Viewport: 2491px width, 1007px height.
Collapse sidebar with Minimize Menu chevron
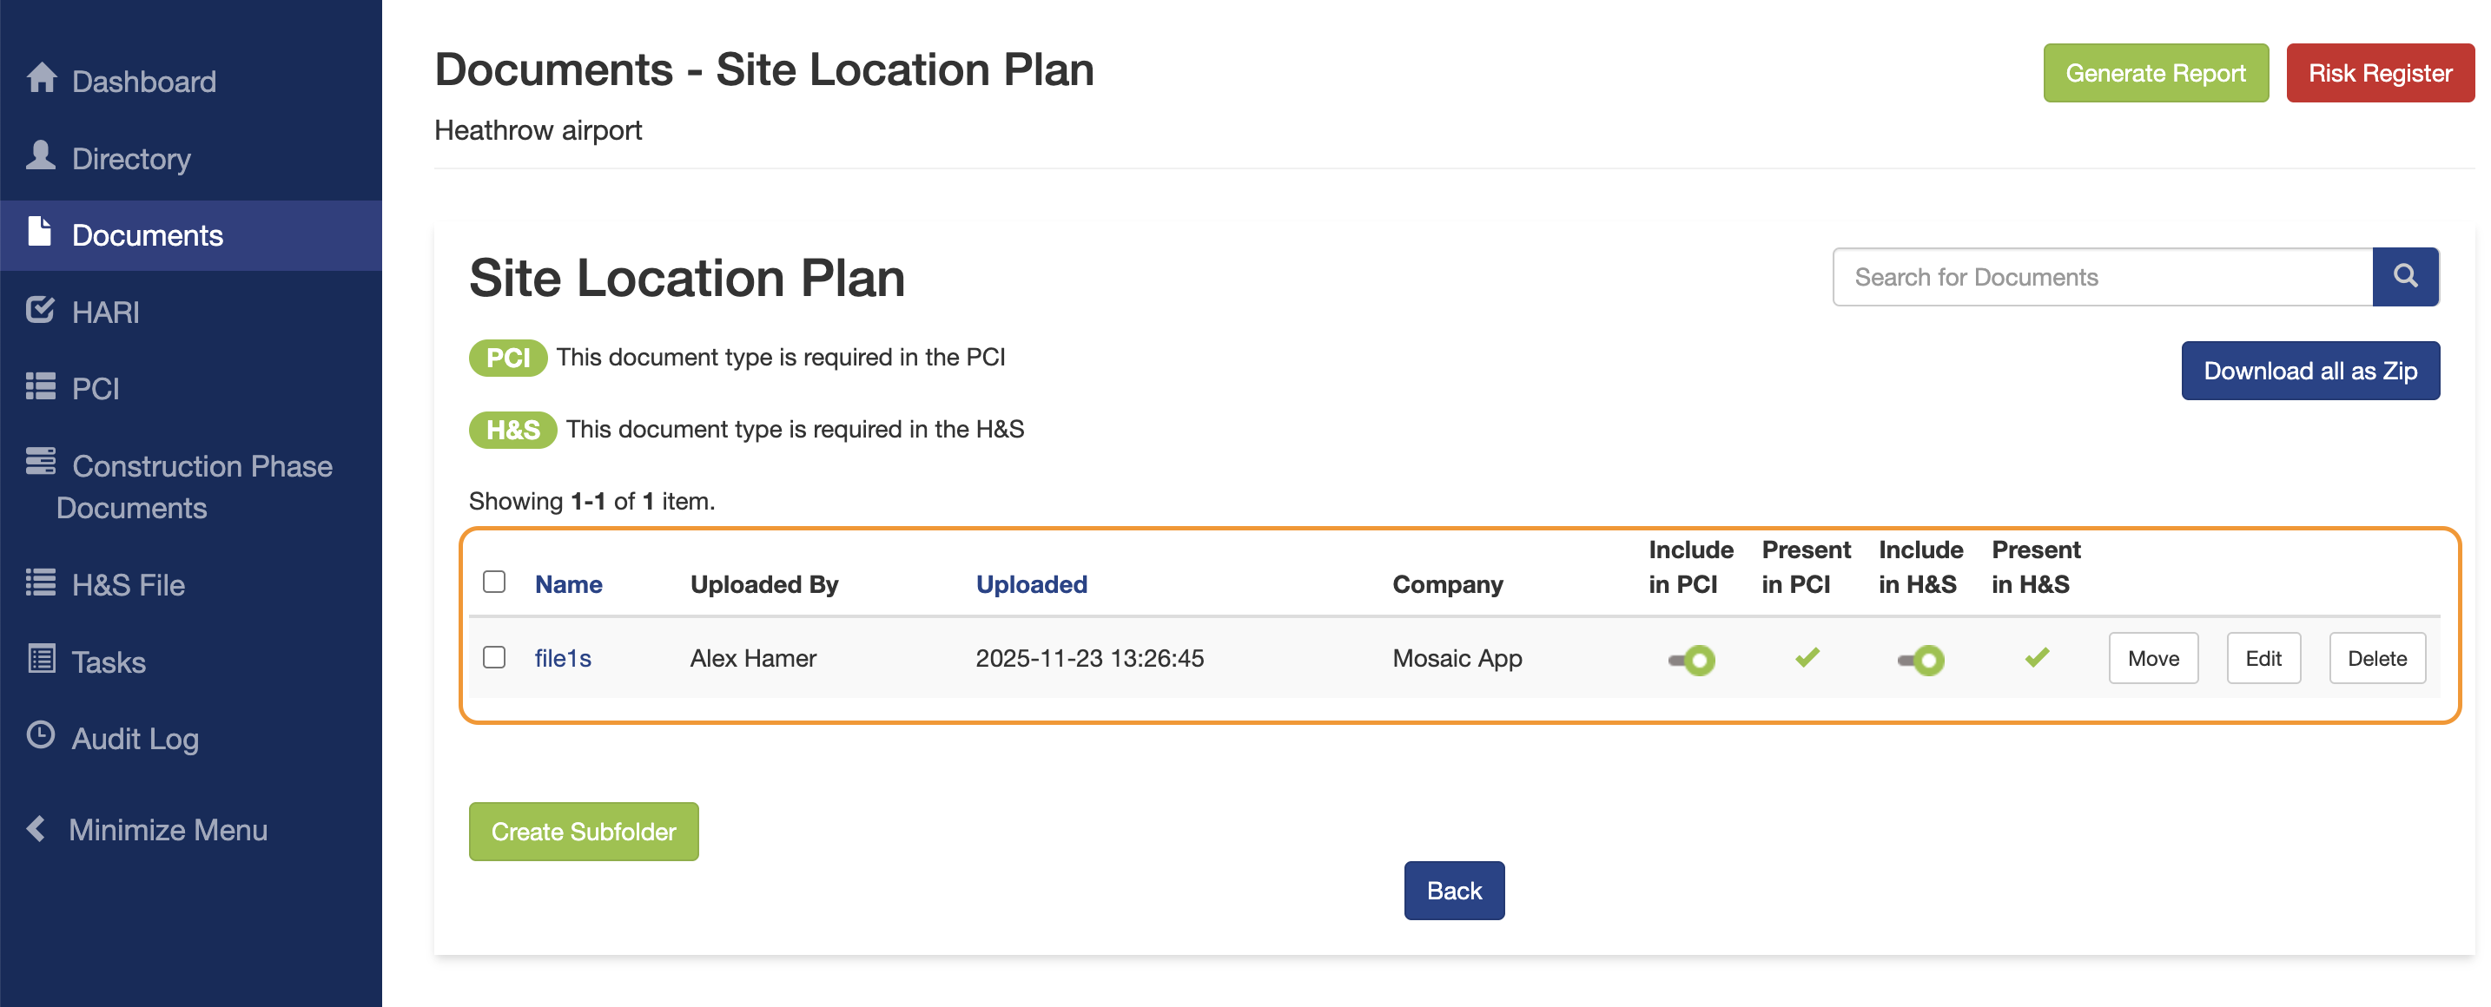point(37,828)
